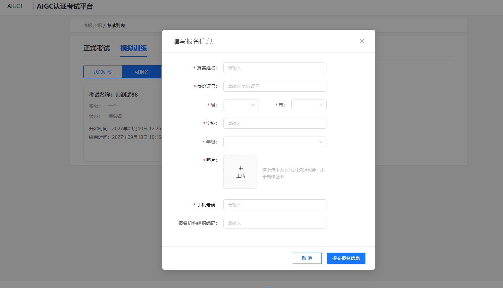
Task: Click the photo upload hint text
Action: click(x=294, y=173)
